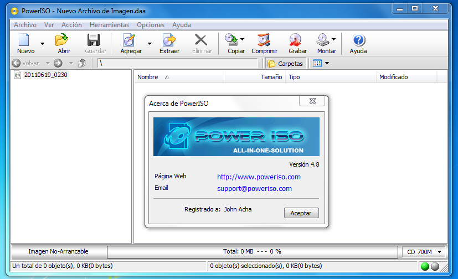
Task: Click the Power ISO banner image
Action: 236,137
